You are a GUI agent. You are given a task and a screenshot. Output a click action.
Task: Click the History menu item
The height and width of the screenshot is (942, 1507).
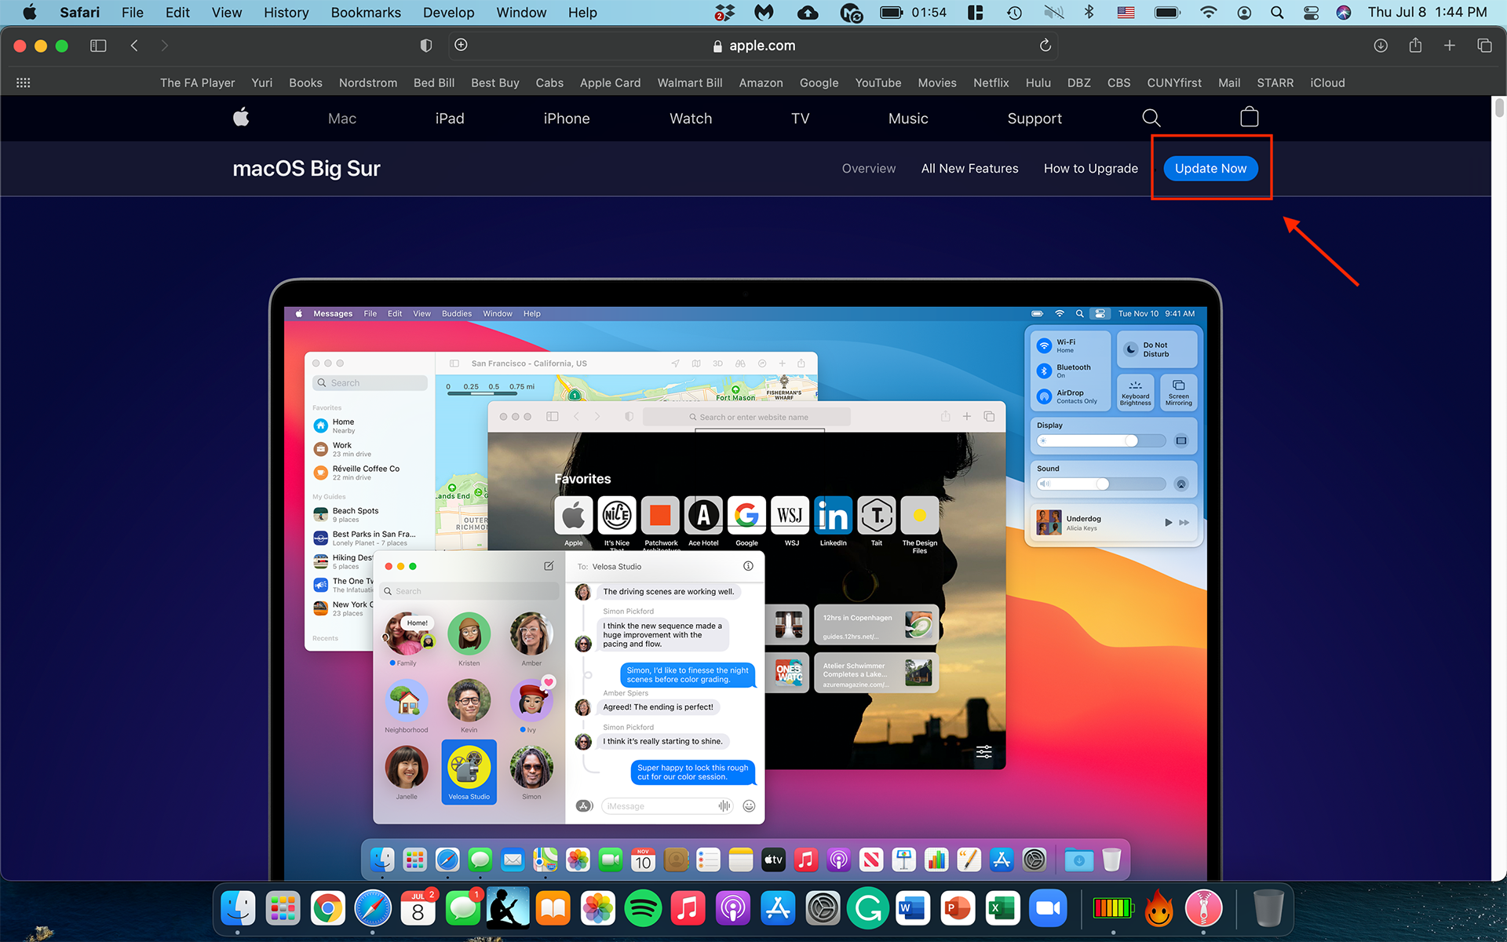(x=286, y=12)
